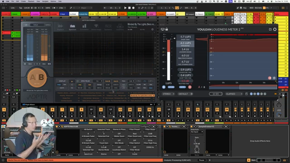Open the Playback menu

[31, 1]
